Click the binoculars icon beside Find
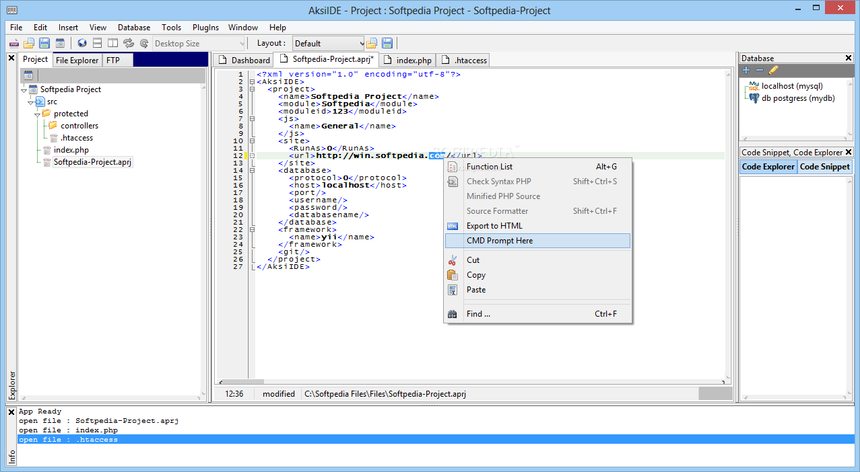This screenshot has width=860, height=472. click(x=453, y=314)
